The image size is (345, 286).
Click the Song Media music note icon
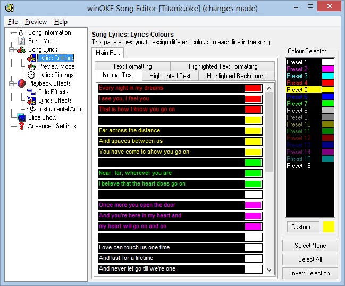click(x=22, y=41)
